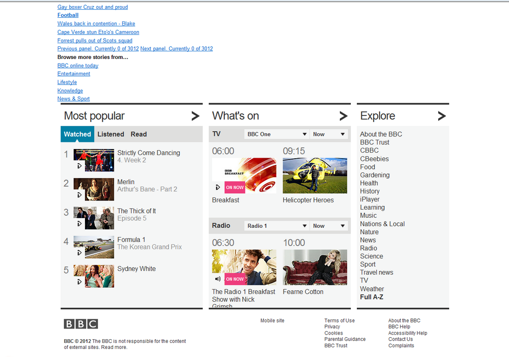Open Nations & Local in Explore list

pyautogui.click(x=382, y=224)
